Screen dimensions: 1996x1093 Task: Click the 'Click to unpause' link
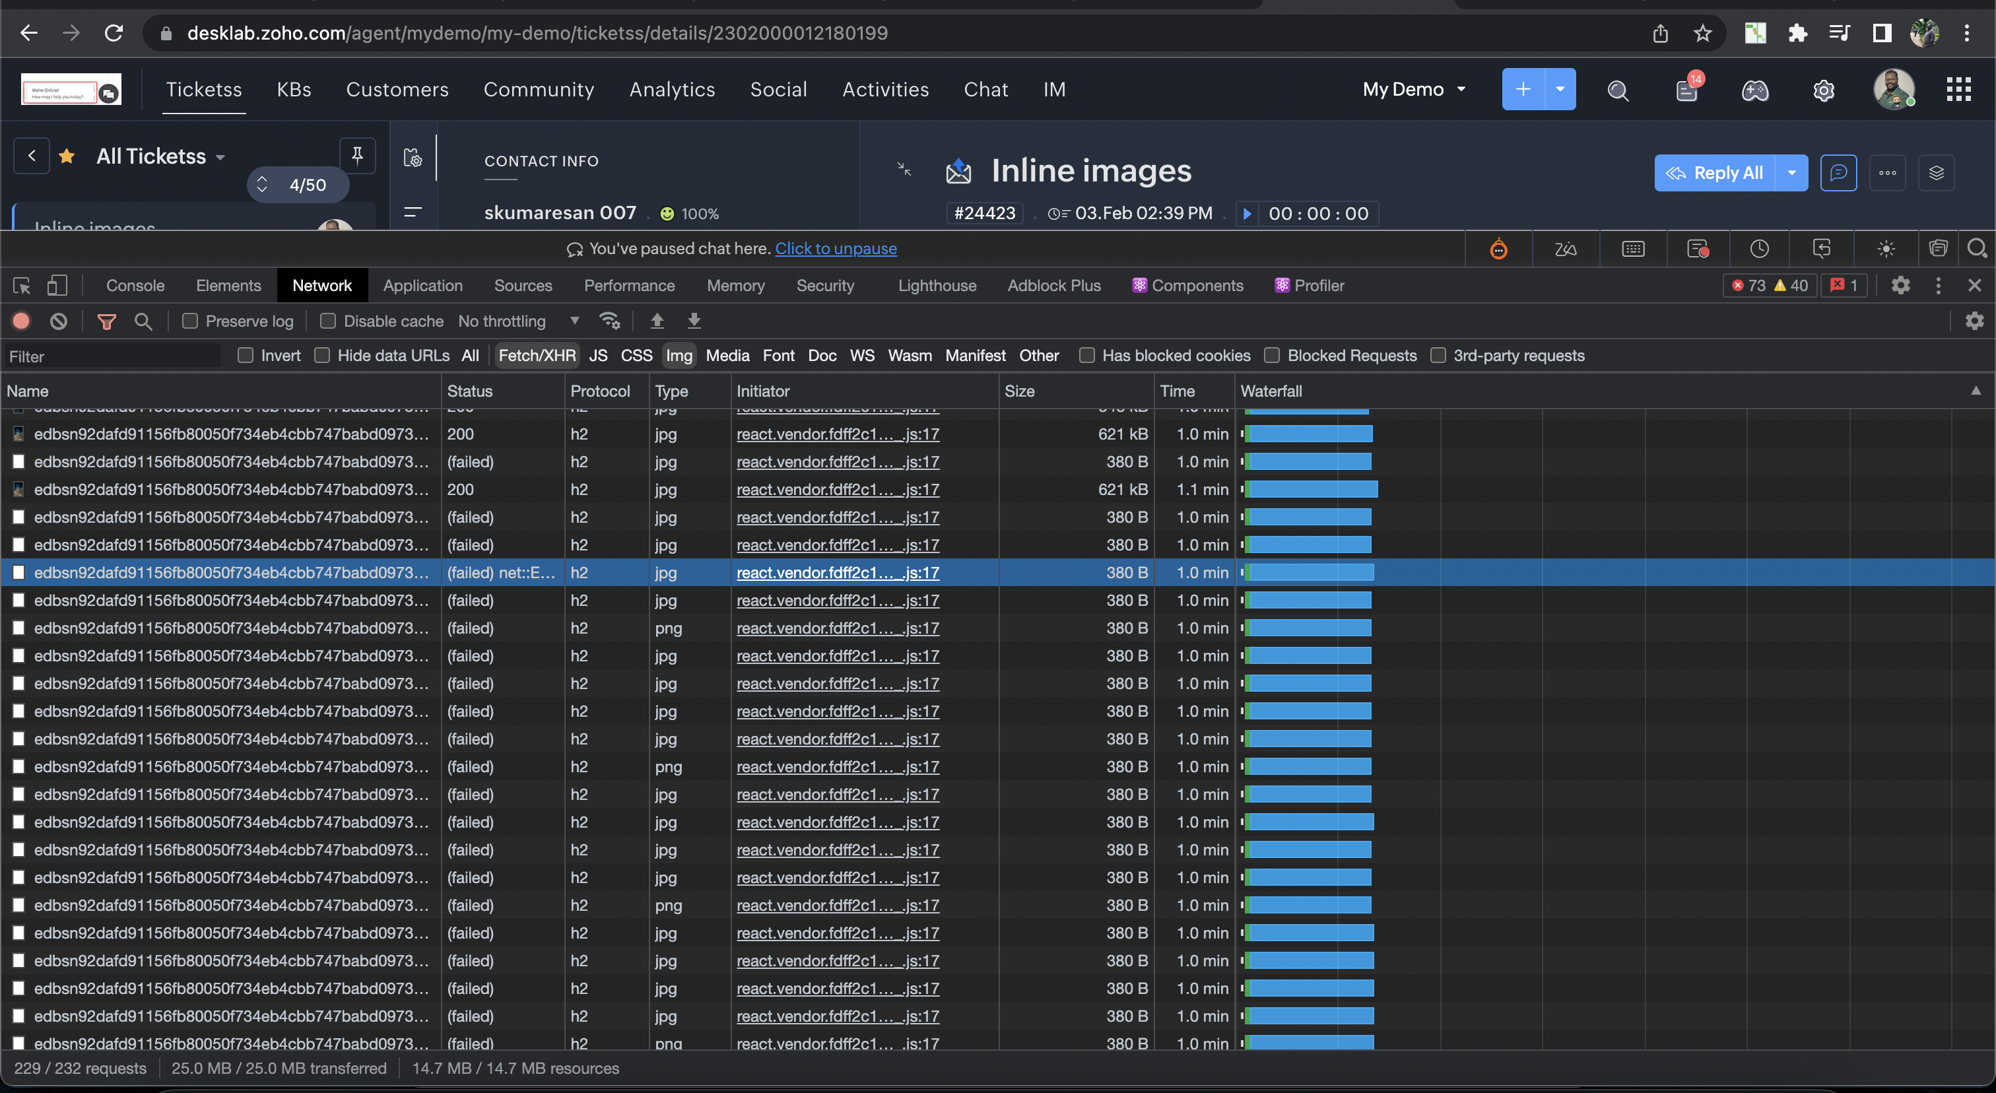[835, 249]
